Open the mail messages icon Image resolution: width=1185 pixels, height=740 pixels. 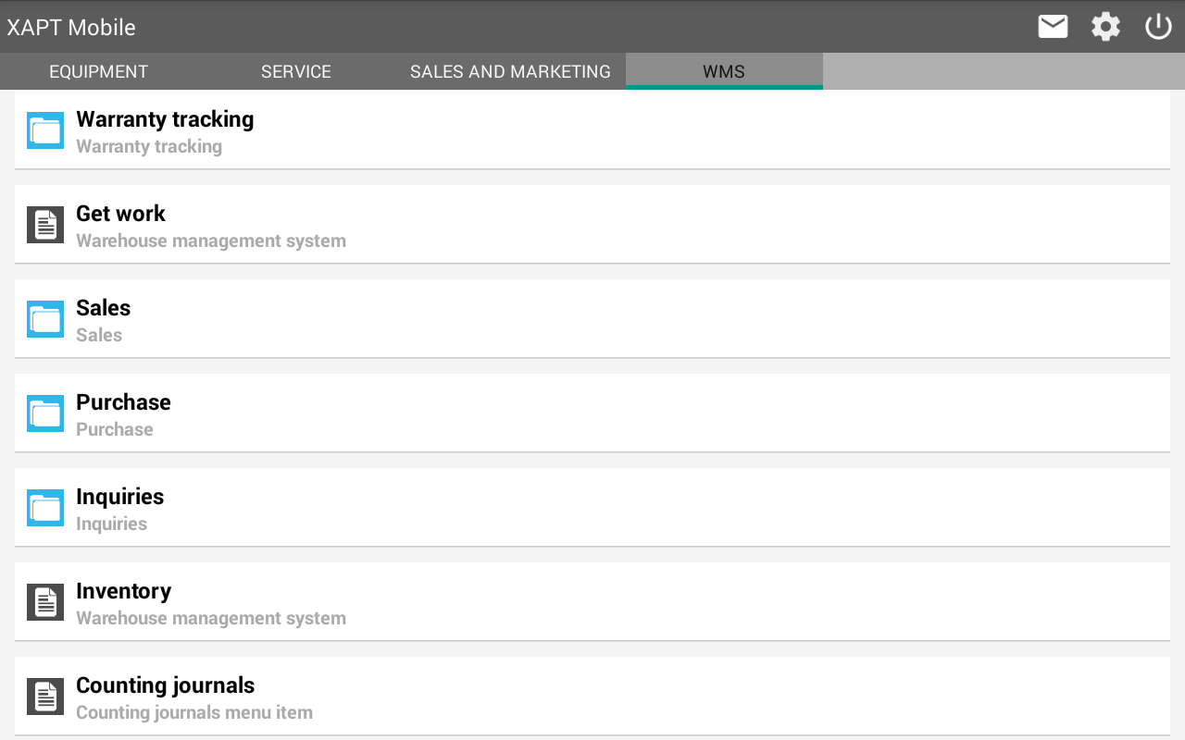[x=1053, y=27]
